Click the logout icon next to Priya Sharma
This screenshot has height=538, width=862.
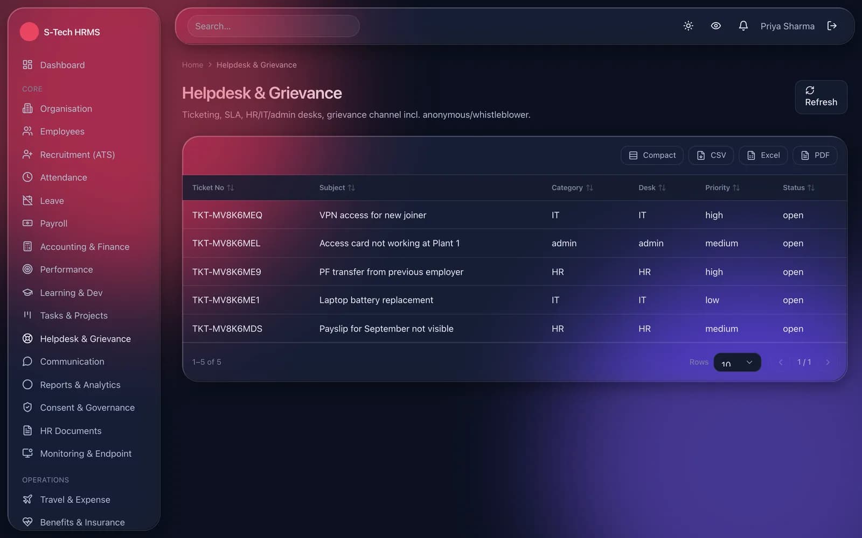point(832,26)
